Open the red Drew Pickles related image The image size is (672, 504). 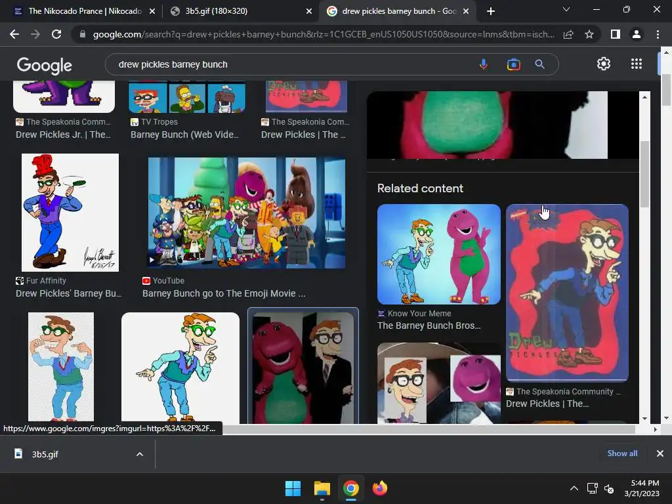coord(567,293)
